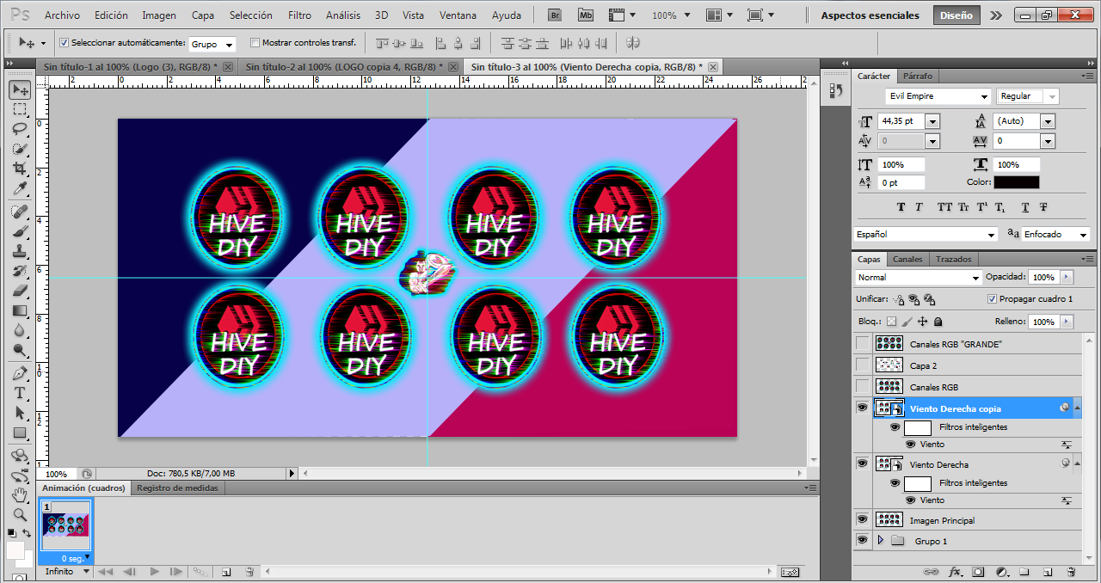Open the Filtro menu
The image size is (1101, 583).
click(299, 15)
